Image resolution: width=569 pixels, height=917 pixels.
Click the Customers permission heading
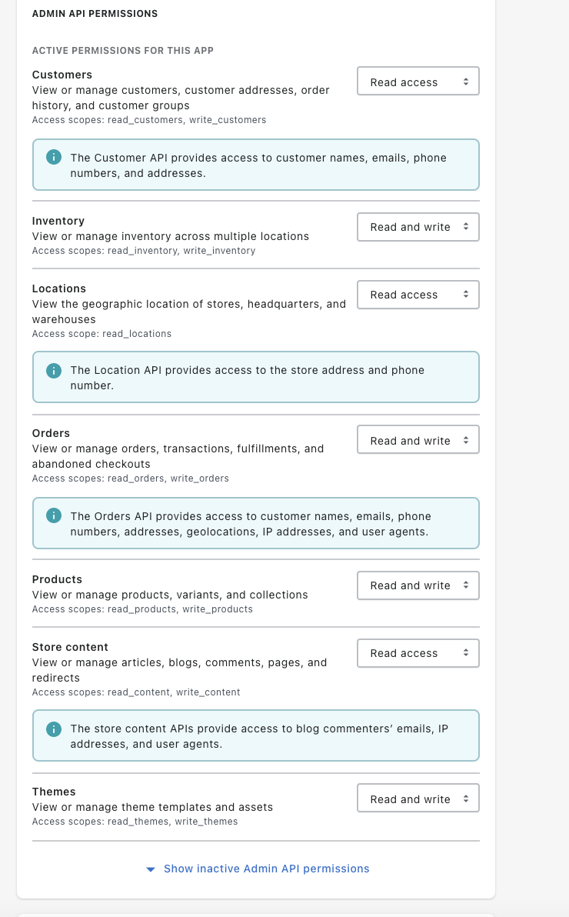click(62, 75)
